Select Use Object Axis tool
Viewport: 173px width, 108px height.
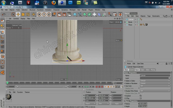pyautogui.click(x=2, y=37)
